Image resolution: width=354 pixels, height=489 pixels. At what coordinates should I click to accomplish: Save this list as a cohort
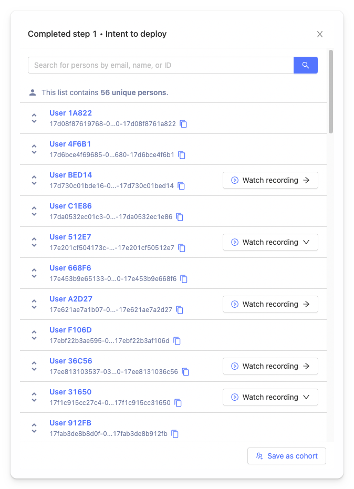tap(286, 456)
